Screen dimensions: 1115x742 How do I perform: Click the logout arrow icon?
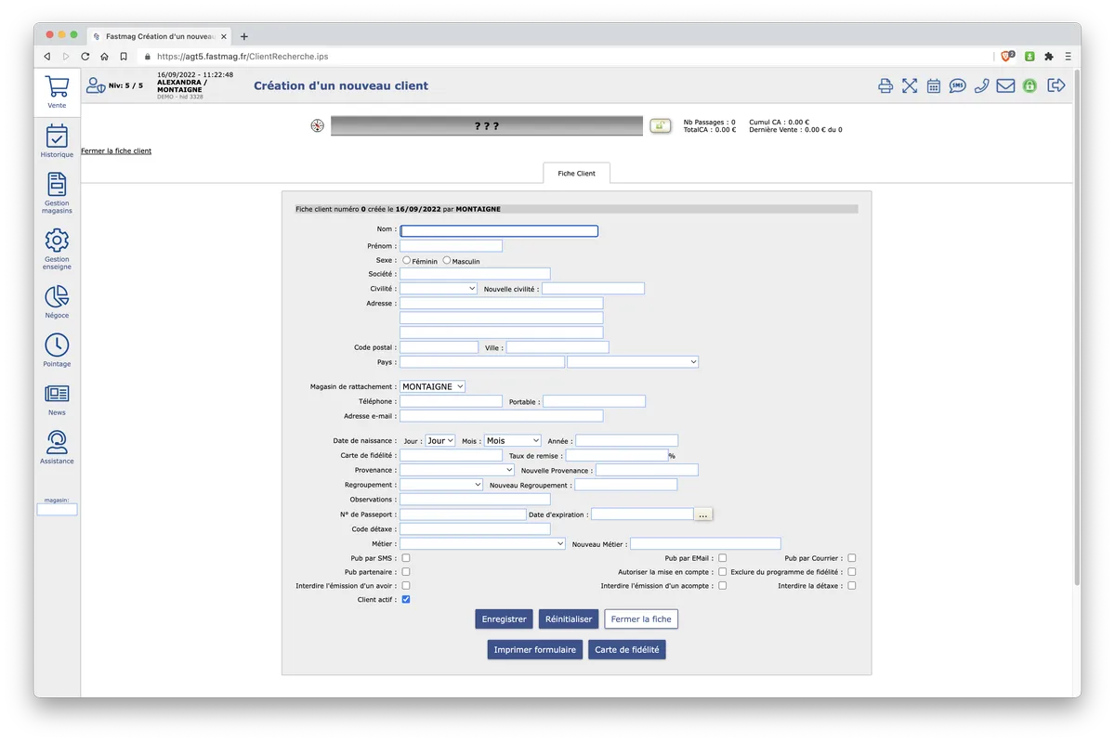click(x=1056, y=85)
